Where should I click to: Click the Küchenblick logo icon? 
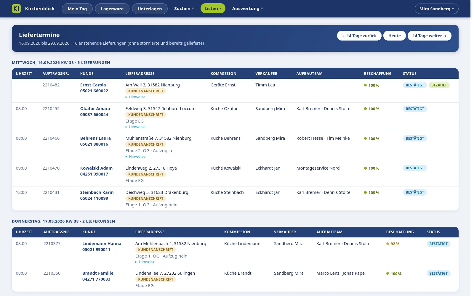(16, 9)
